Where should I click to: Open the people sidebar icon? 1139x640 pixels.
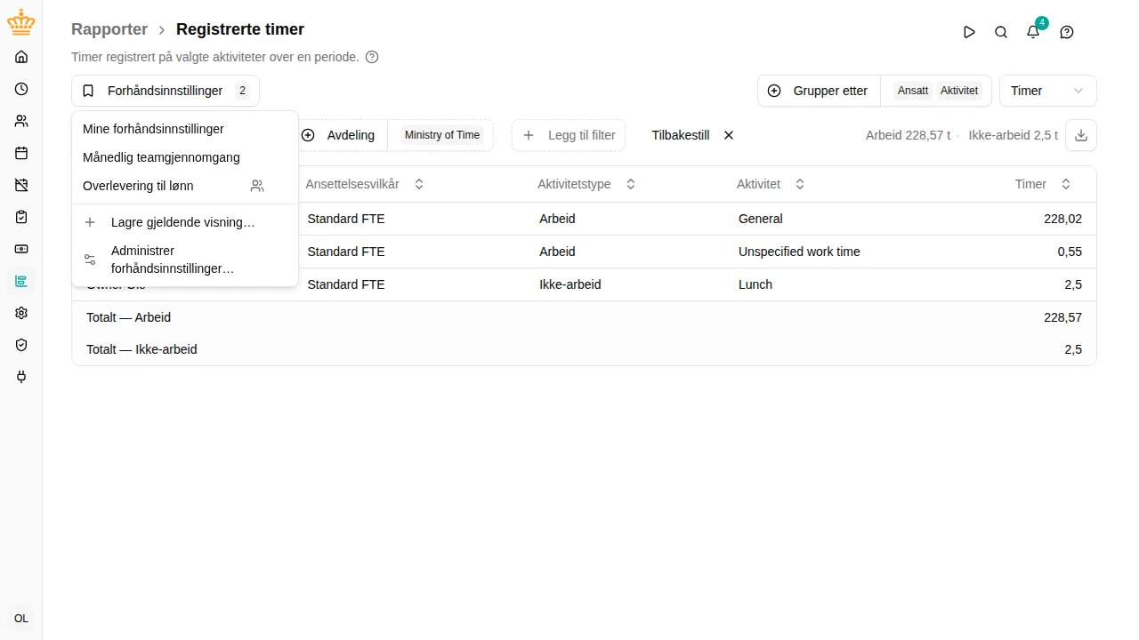(21, 121)
